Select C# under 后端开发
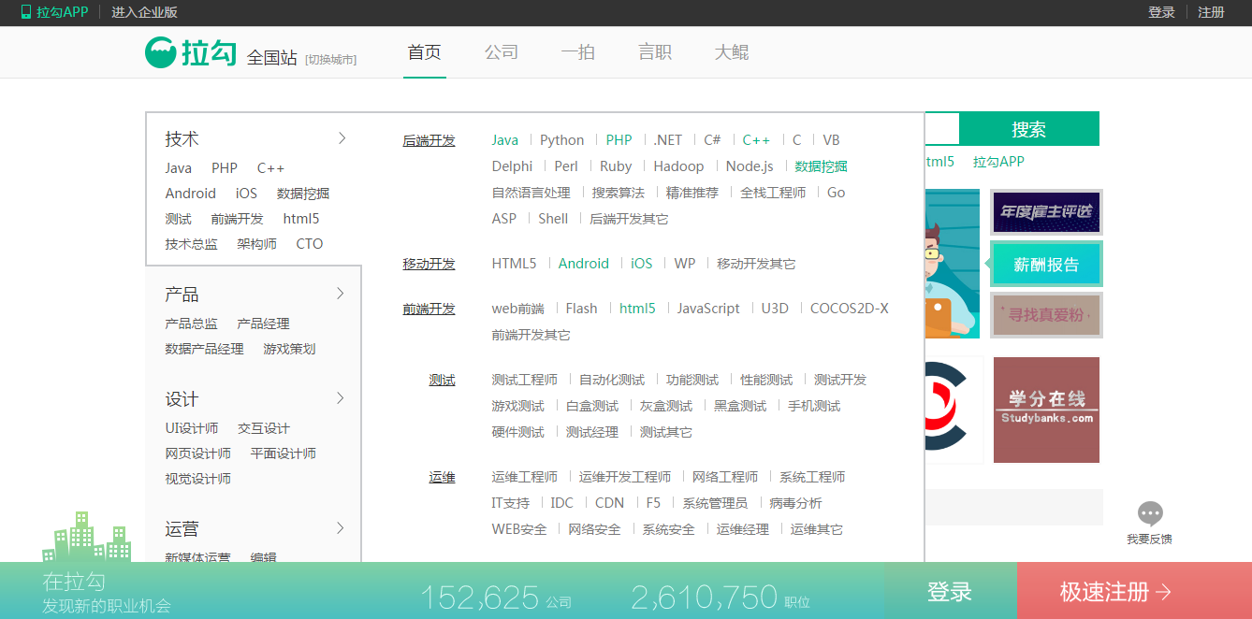The width and height of the screenshot is (1252, 619). click(x=713, y=140)
